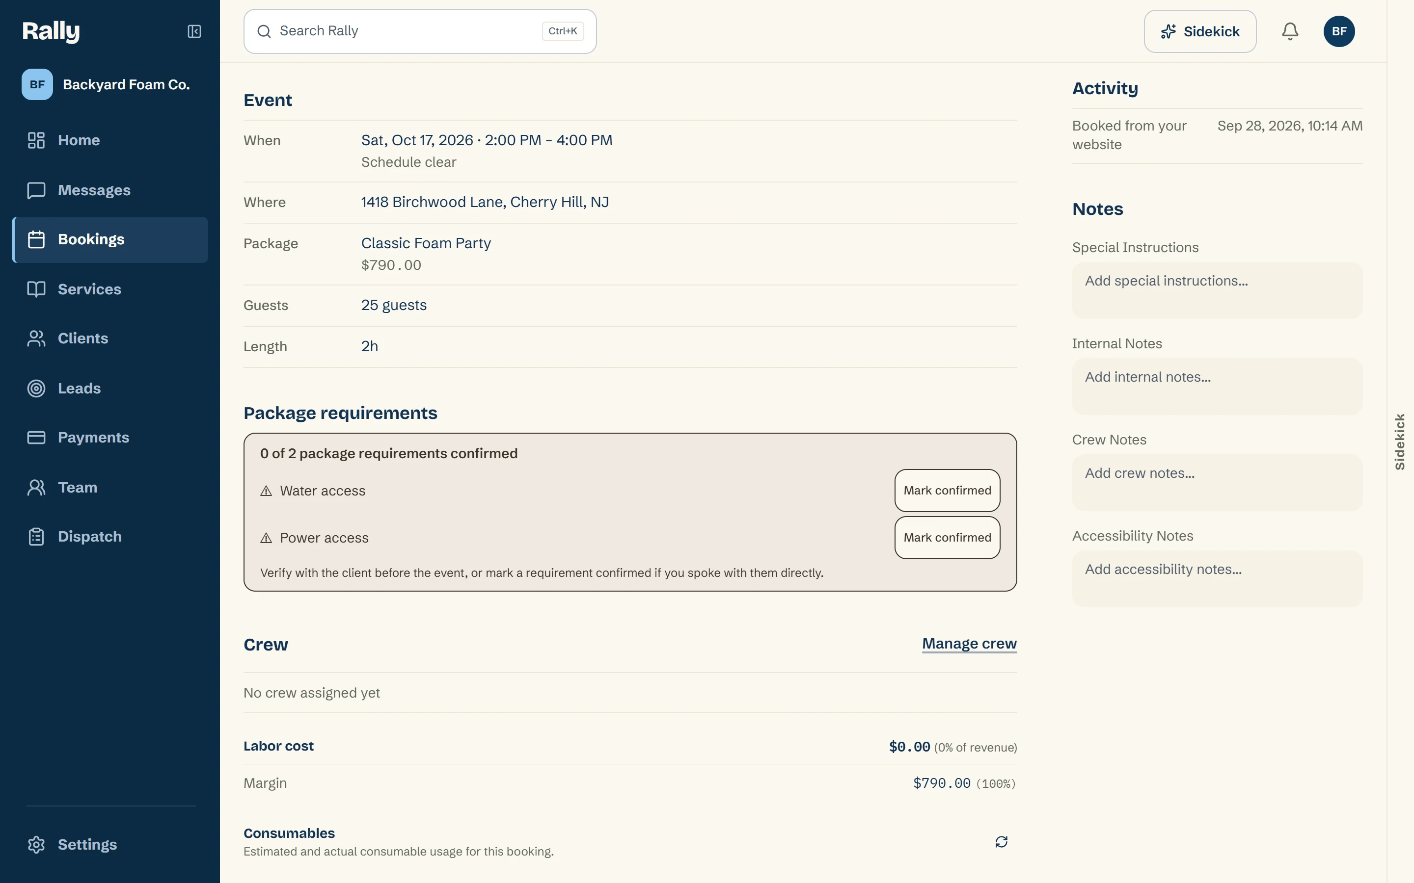Screen dimensions: 1414x883
Task: Expand the vertical Sidekick side tab
Action: (x=1400, y=442)
